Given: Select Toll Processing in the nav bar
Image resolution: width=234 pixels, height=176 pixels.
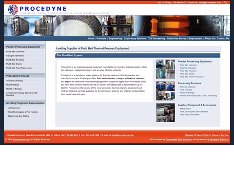Looking at the screenshot, I should point(156,39).
